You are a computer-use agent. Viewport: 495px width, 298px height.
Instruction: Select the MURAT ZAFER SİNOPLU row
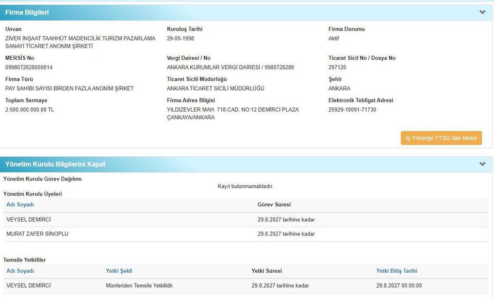tap(37, 234)
